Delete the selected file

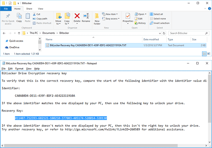tap(77, 17)
